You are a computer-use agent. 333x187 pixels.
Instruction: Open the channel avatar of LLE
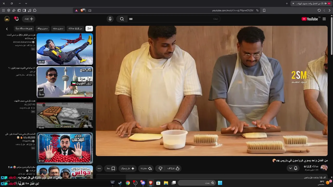[324, 168]
